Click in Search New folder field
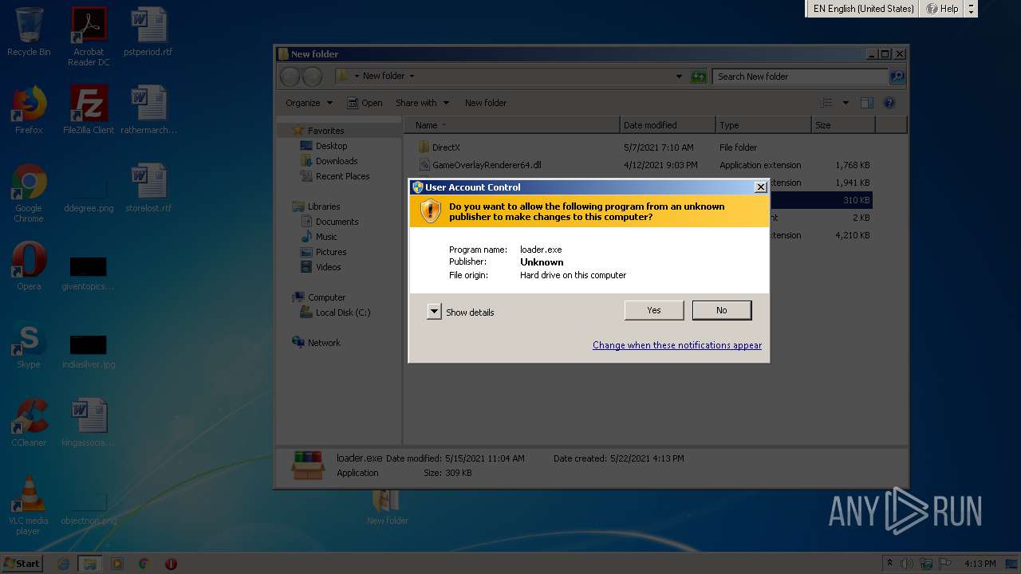Image resolution: width=1021 pixels, height=574 pixels. [801, 77]
